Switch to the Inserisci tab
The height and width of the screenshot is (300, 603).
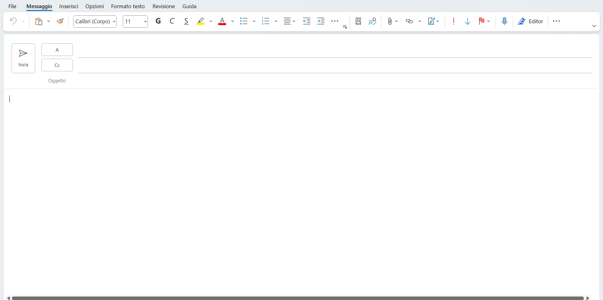coord(68,6)
